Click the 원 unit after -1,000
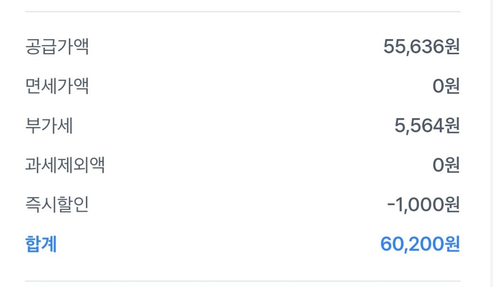Image resolution: width=493 pixels, height=287 pixels. 452,205
